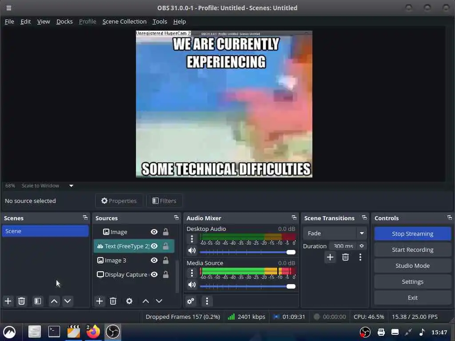Float the Audio Mixer dock icon
455x341 pixels.
pyautogui.click(x=294, y=218)
